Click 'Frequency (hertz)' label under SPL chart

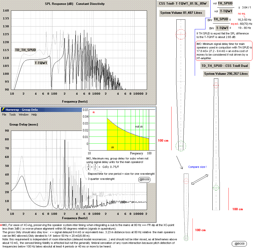pyautogui.click(x=75, y=102)
